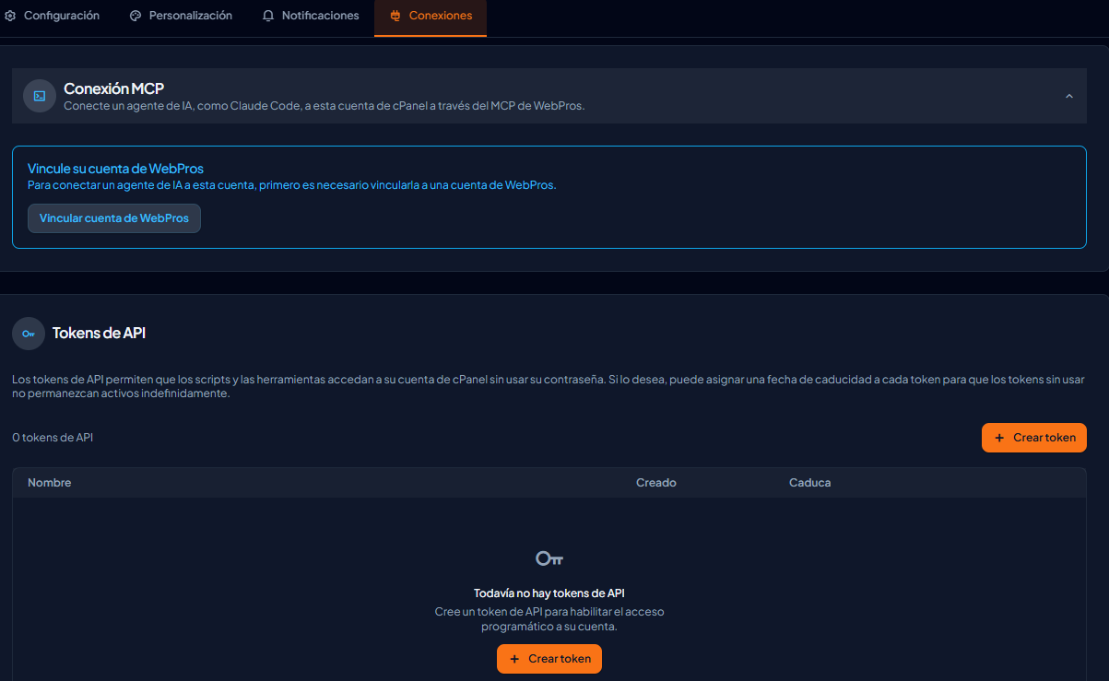Select the Conexiones tab
Screen dimensions: 1109x681
(x=431, y=18)
